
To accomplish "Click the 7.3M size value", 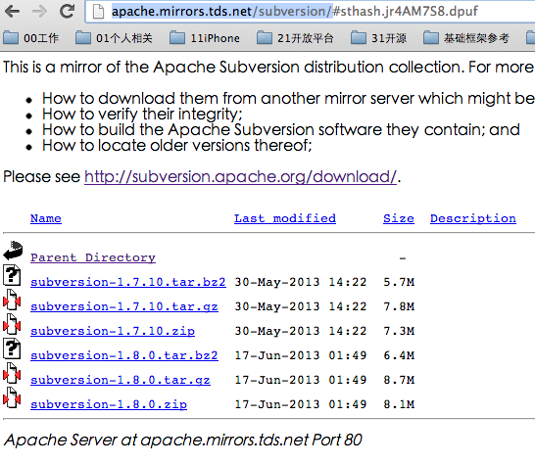I will pos(399,331).
